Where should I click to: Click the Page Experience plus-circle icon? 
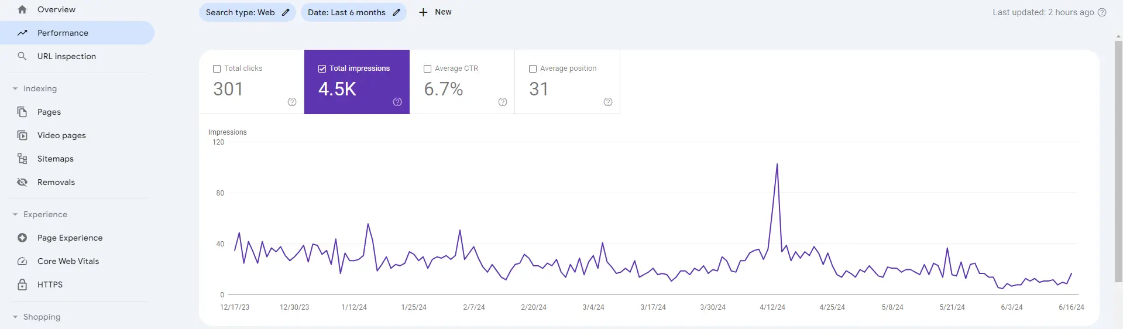pos(22,238)
